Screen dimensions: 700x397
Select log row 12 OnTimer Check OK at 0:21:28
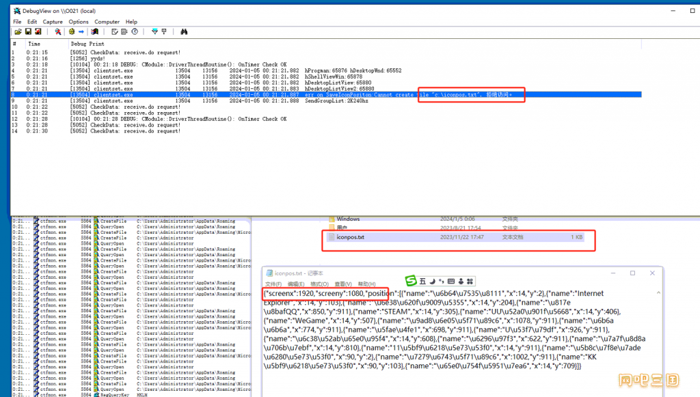(x=326, y=119)
